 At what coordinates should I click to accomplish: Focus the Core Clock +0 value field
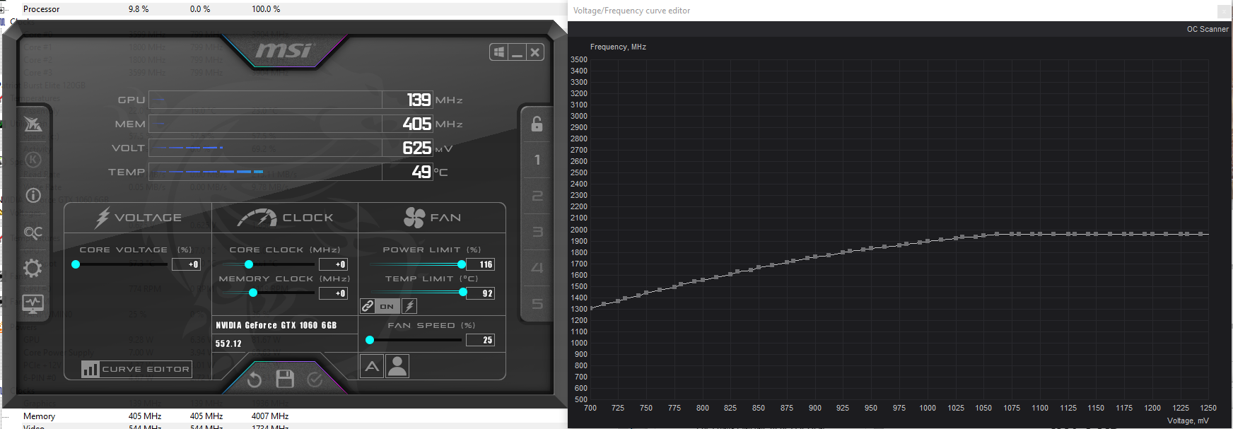(333, 264)
